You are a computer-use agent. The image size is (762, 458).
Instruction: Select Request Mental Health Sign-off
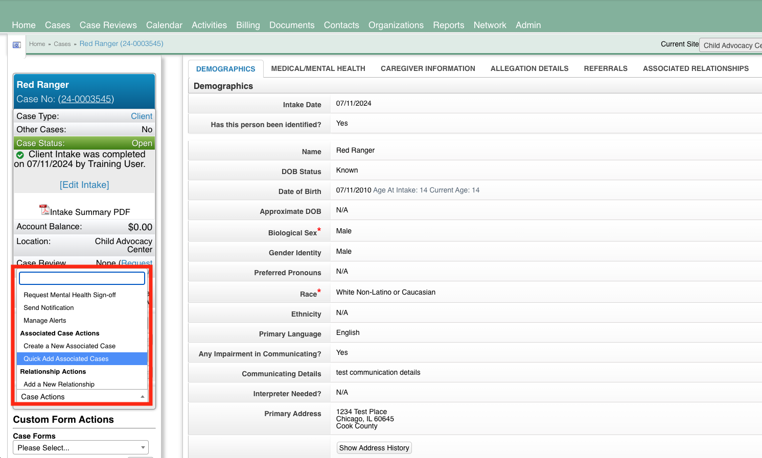pos(82,295)
